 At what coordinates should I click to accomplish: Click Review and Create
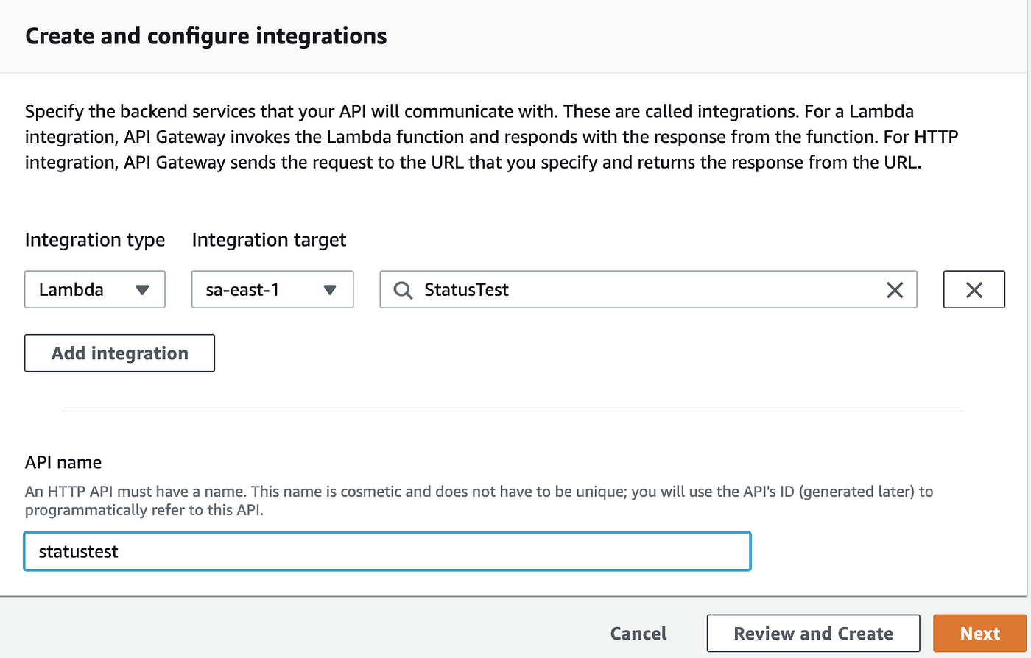click(x=813, y=633)
